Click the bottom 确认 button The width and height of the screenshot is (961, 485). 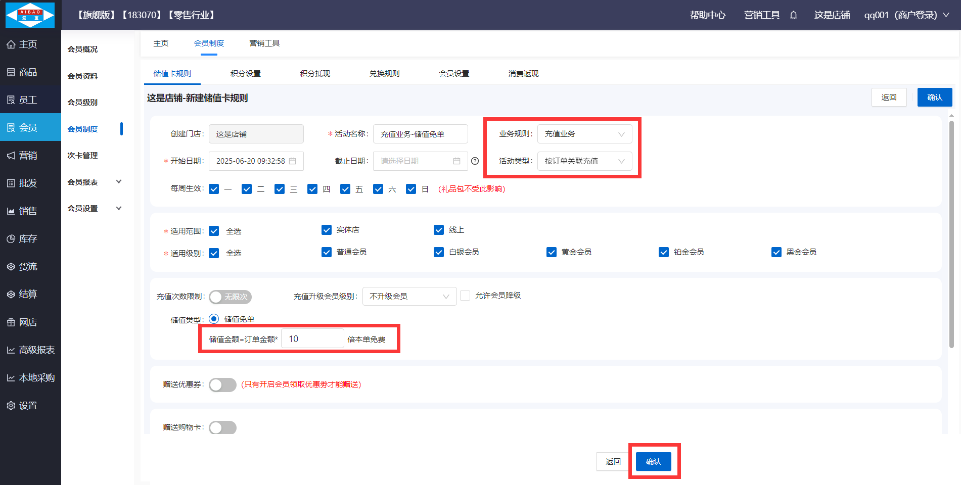(653, 461)
